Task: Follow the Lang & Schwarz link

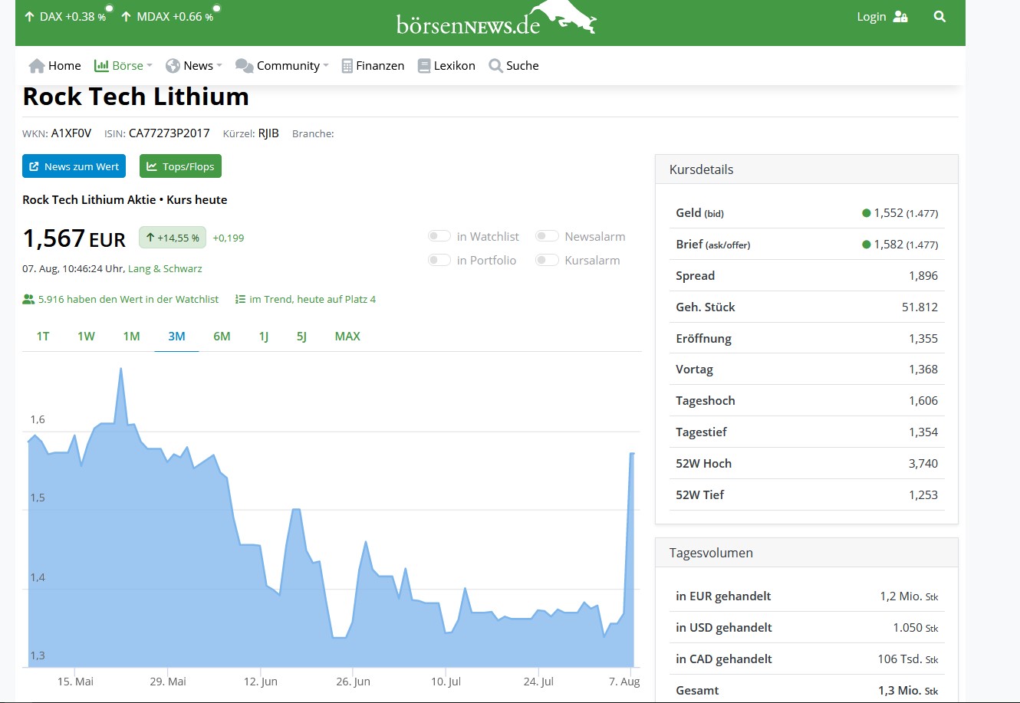Action: click(165, 268)
